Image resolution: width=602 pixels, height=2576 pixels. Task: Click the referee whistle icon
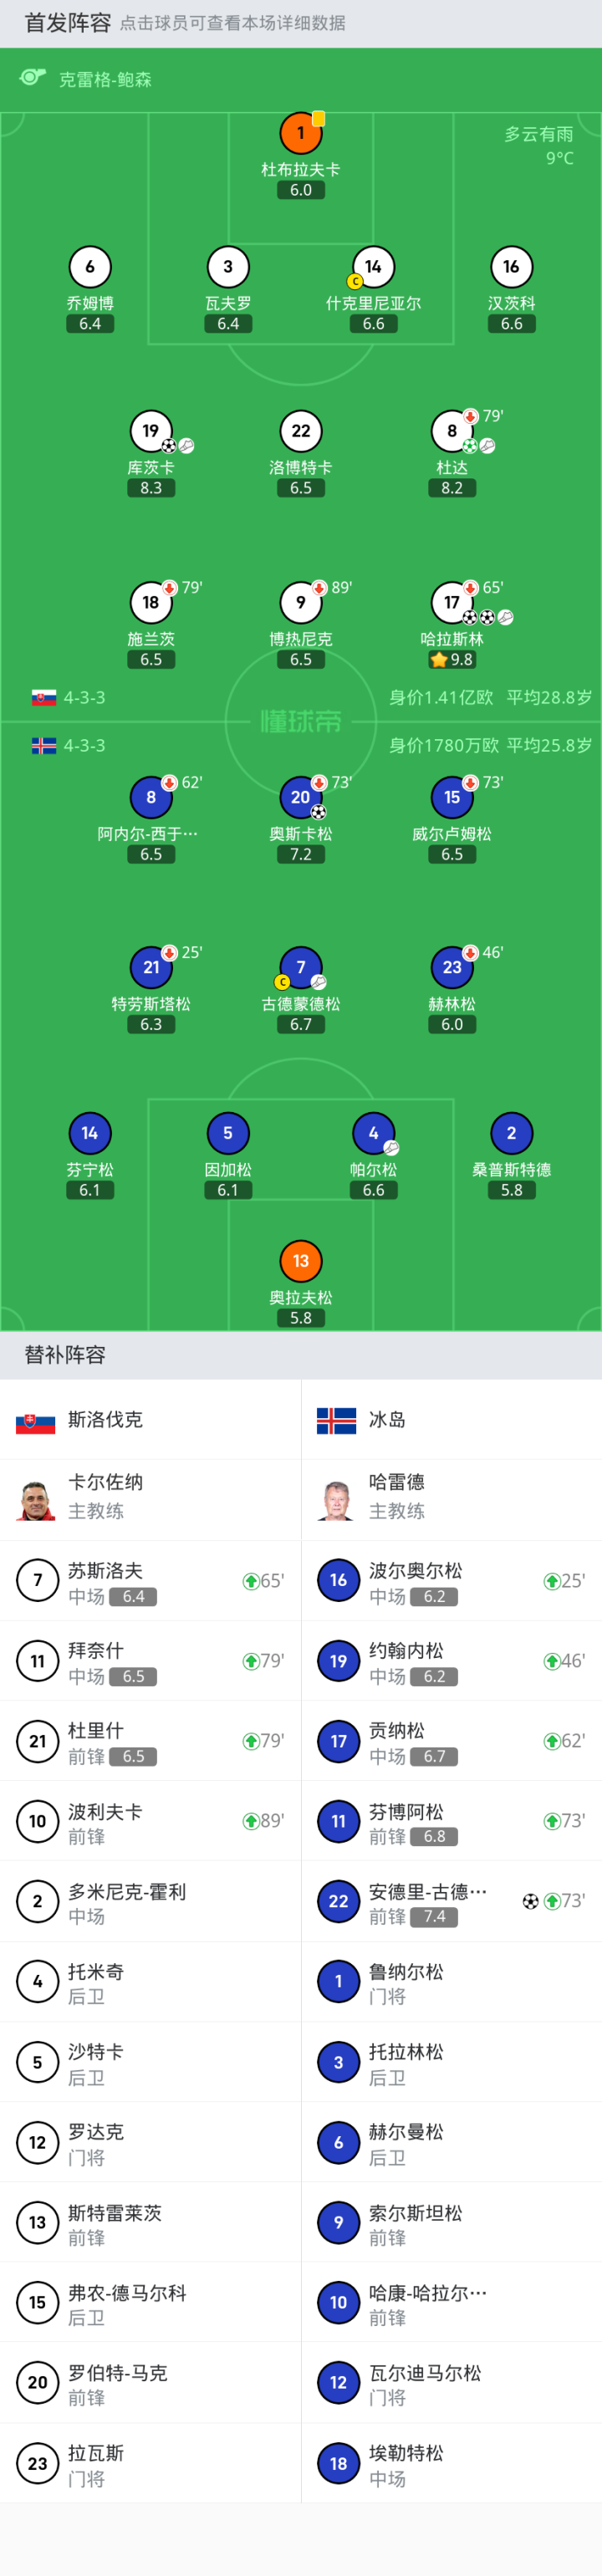tap(33, 78)
